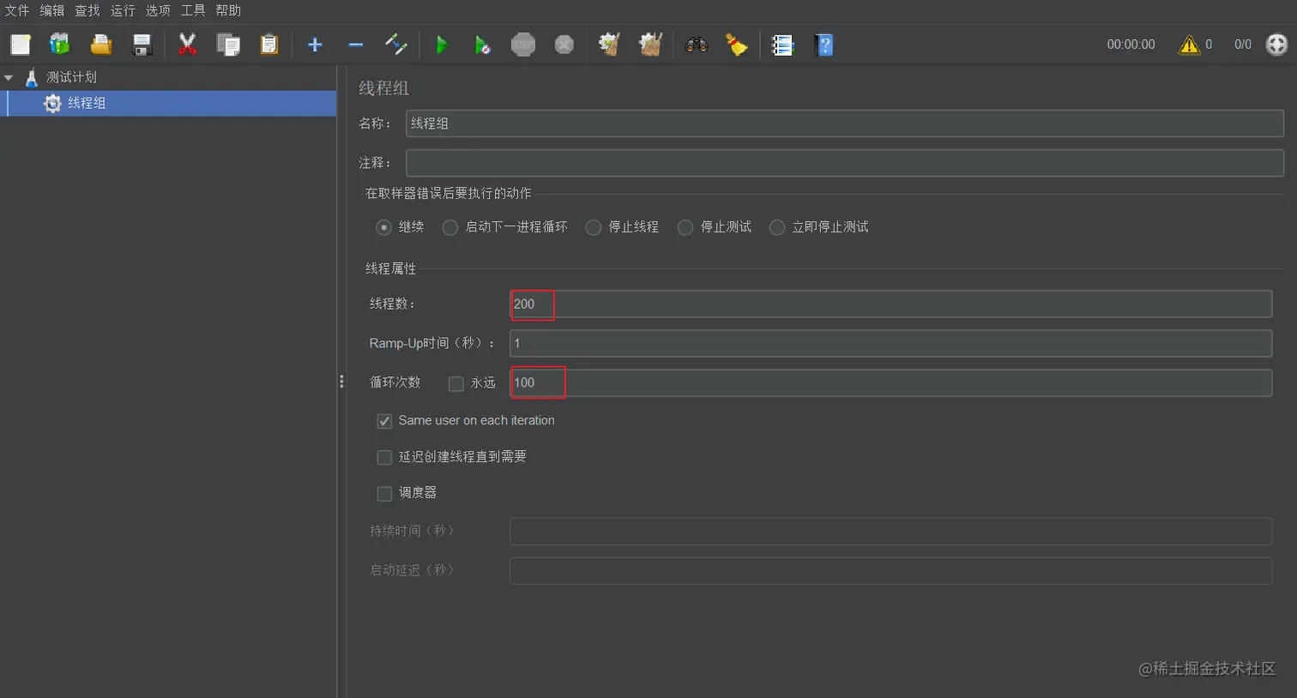Reset search with brush icon
The image size is (1297, 698).
click(x=737, y=45)
